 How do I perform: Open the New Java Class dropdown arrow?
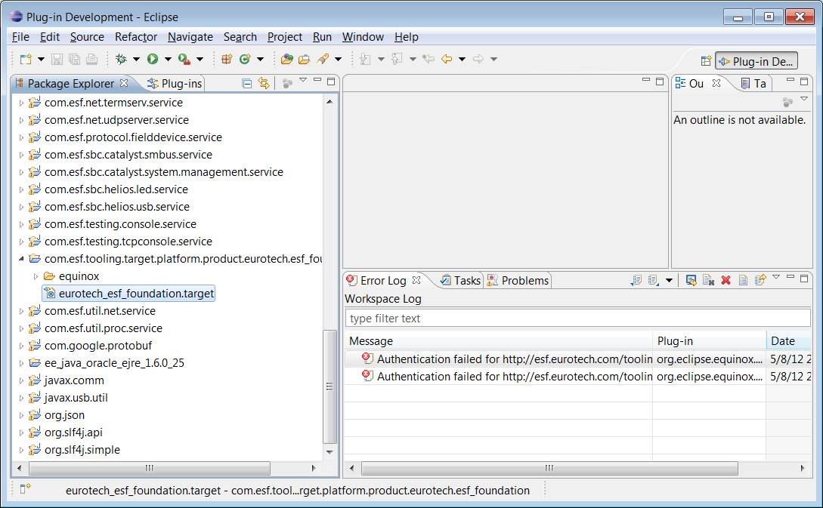click(x=260, y=59)
